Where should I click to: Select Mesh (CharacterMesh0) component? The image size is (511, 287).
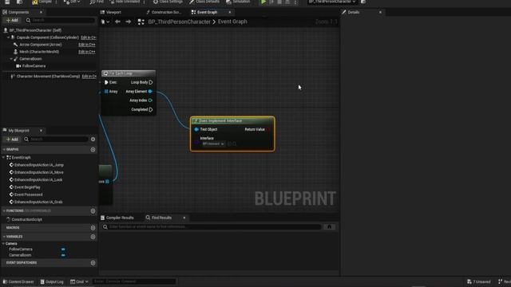tap(39, 52)
